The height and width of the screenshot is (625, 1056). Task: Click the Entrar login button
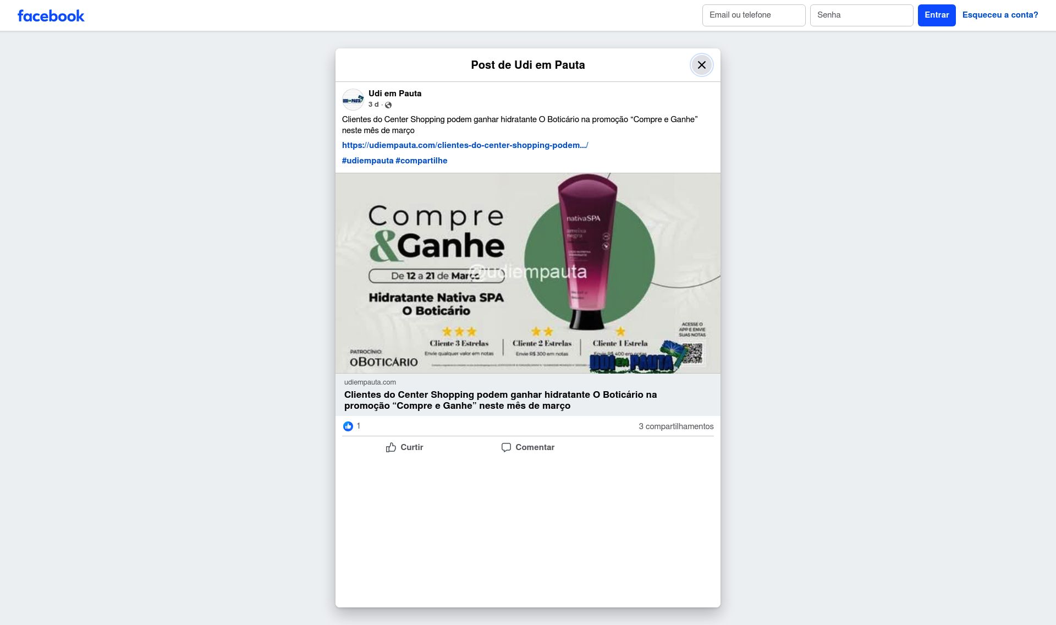click(936, 15)
